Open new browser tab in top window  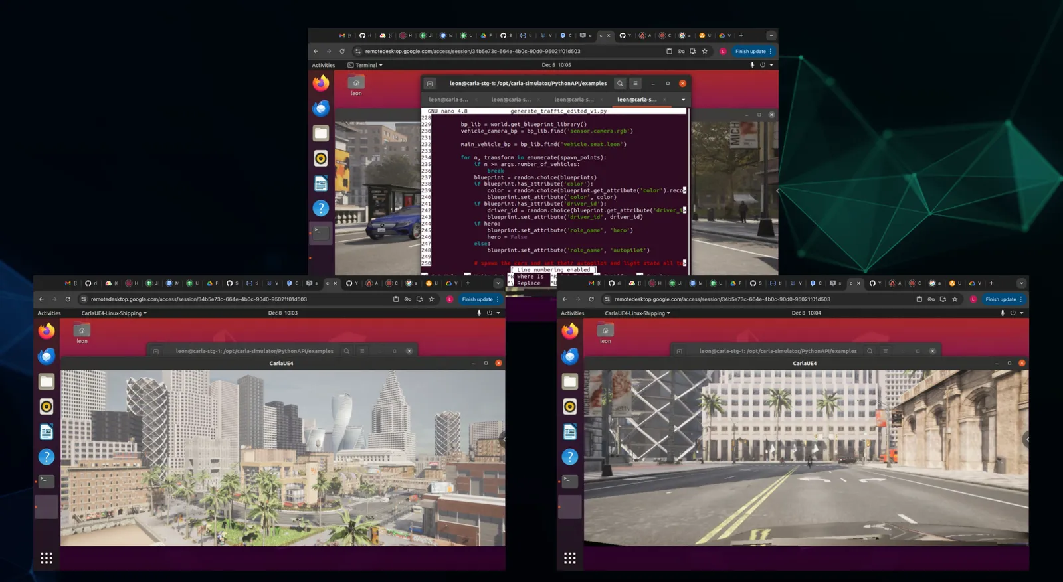[741, 36]
